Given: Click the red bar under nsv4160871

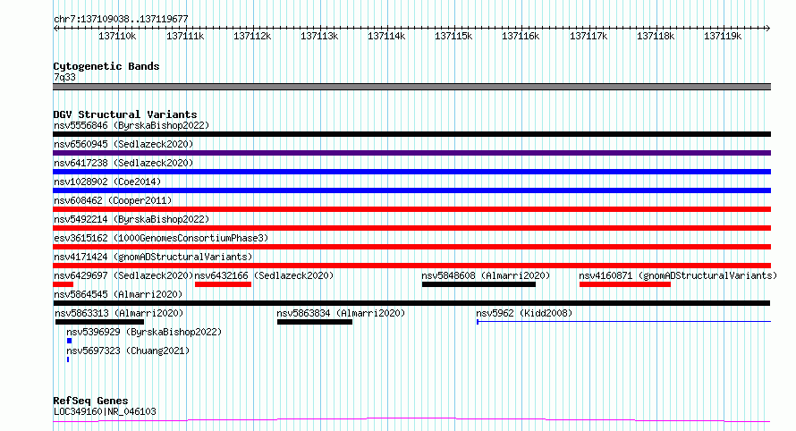Looking at the screenshot, I should [x=625, y=284].
